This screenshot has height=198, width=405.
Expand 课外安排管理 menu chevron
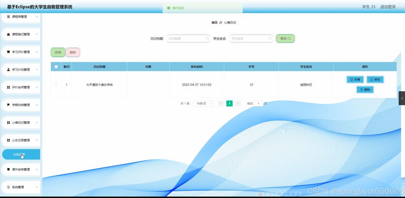click(x=37, y=169)
